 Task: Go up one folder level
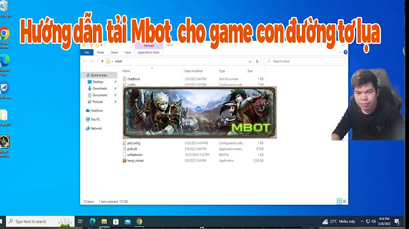click(102, 61)
